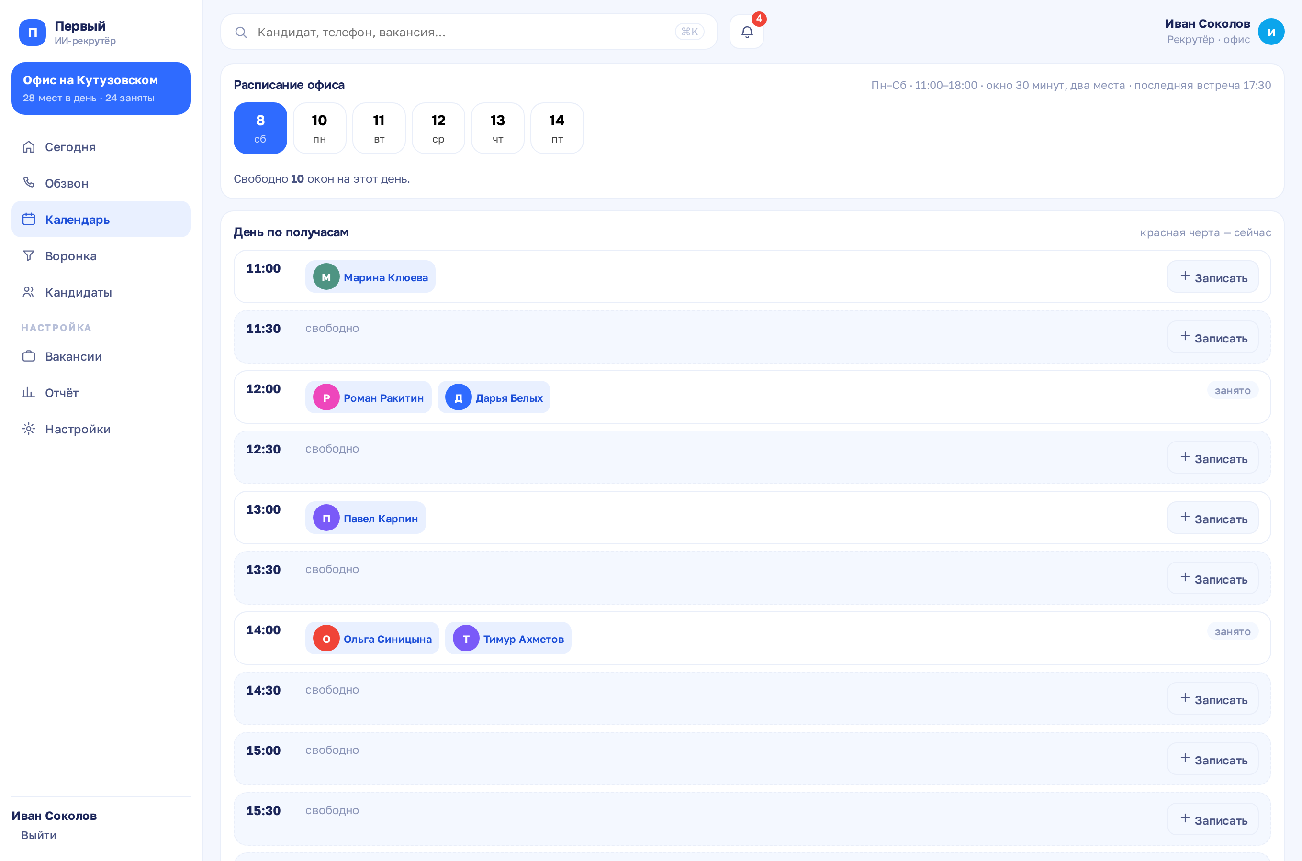Click Павел Карпин's avatar at 13:00
This screenshot has height=861, width=1302.
tap(326, 518)
